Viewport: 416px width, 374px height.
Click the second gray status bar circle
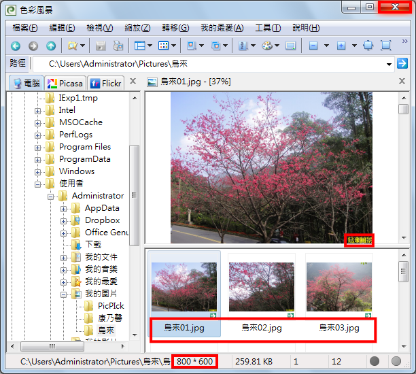coord(396,361)
